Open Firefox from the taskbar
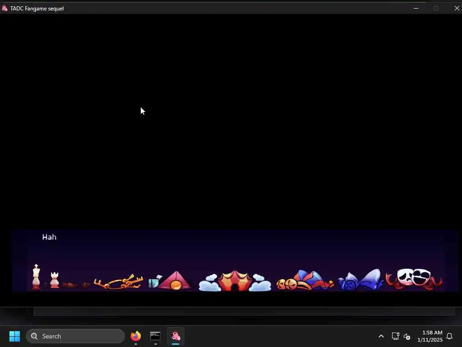The image size is (462, 347). [x=135, y=336]
